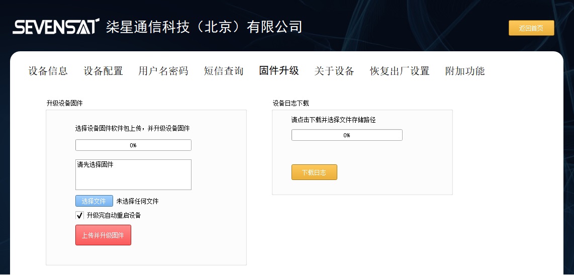The width and height of the screenshot is (574, 275).
Task: Click inside the 请先选择固件 text area
Action: click(133, 174)
